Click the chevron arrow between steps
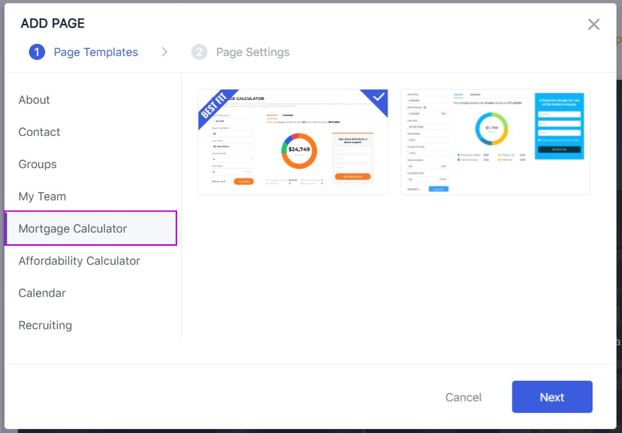This screenshot has width=622, height=433. point(165,52)
